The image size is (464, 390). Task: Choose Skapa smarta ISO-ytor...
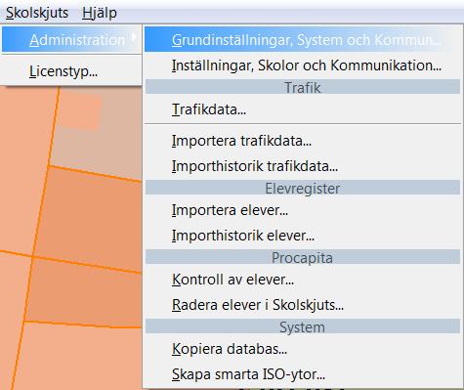[303, 374]
